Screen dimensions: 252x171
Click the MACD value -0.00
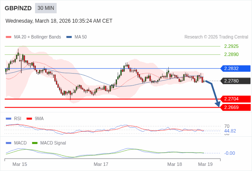(x=229, y=153)
